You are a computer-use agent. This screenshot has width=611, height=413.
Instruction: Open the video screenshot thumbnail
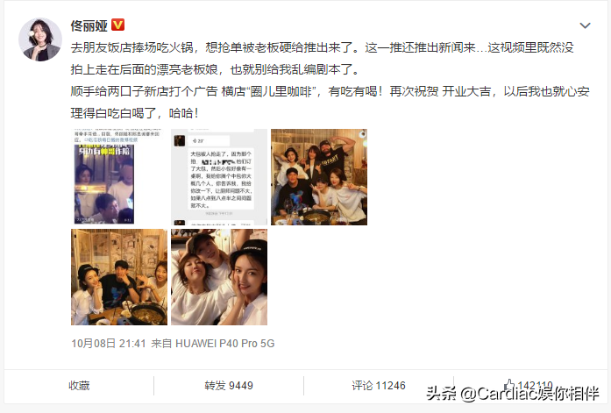click(x=119, y=177)
